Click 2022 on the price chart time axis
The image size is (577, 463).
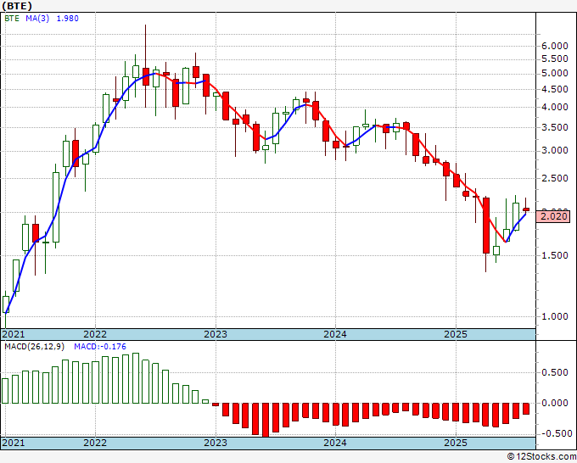(x=95, y=334)
